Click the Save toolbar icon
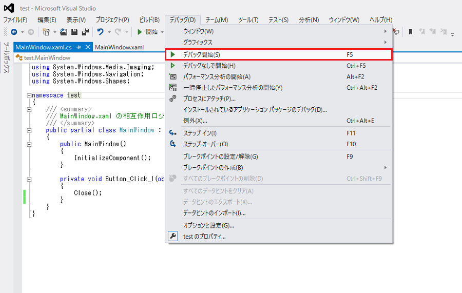This screenshot has width=462, height=293. pos(74,32)
